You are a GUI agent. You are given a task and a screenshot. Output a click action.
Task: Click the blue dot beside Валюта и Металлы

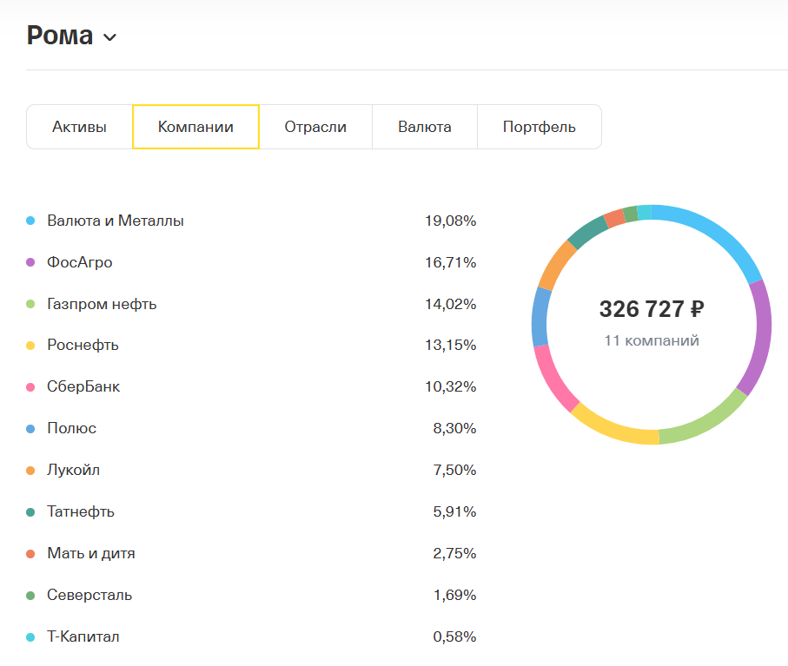30,221
